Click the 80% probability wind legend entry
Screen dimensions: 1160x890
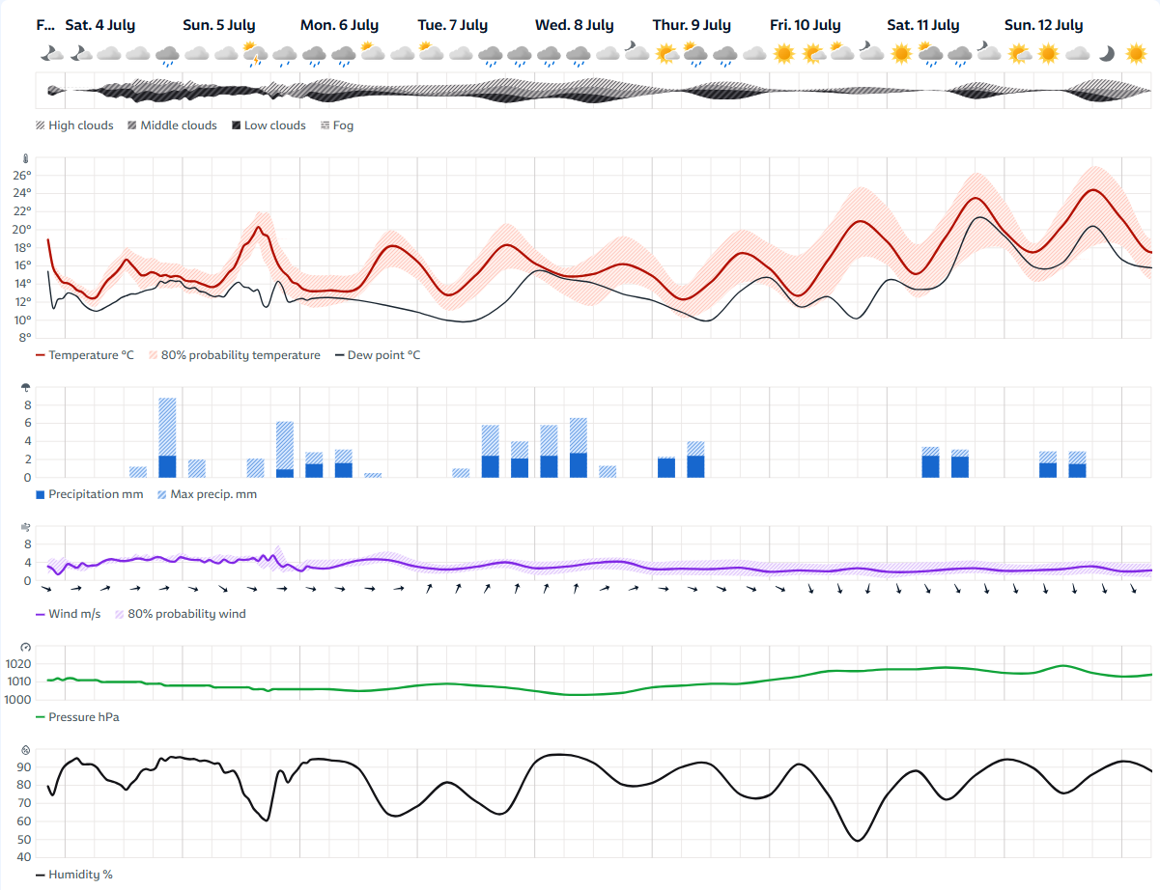click(180, 614)
